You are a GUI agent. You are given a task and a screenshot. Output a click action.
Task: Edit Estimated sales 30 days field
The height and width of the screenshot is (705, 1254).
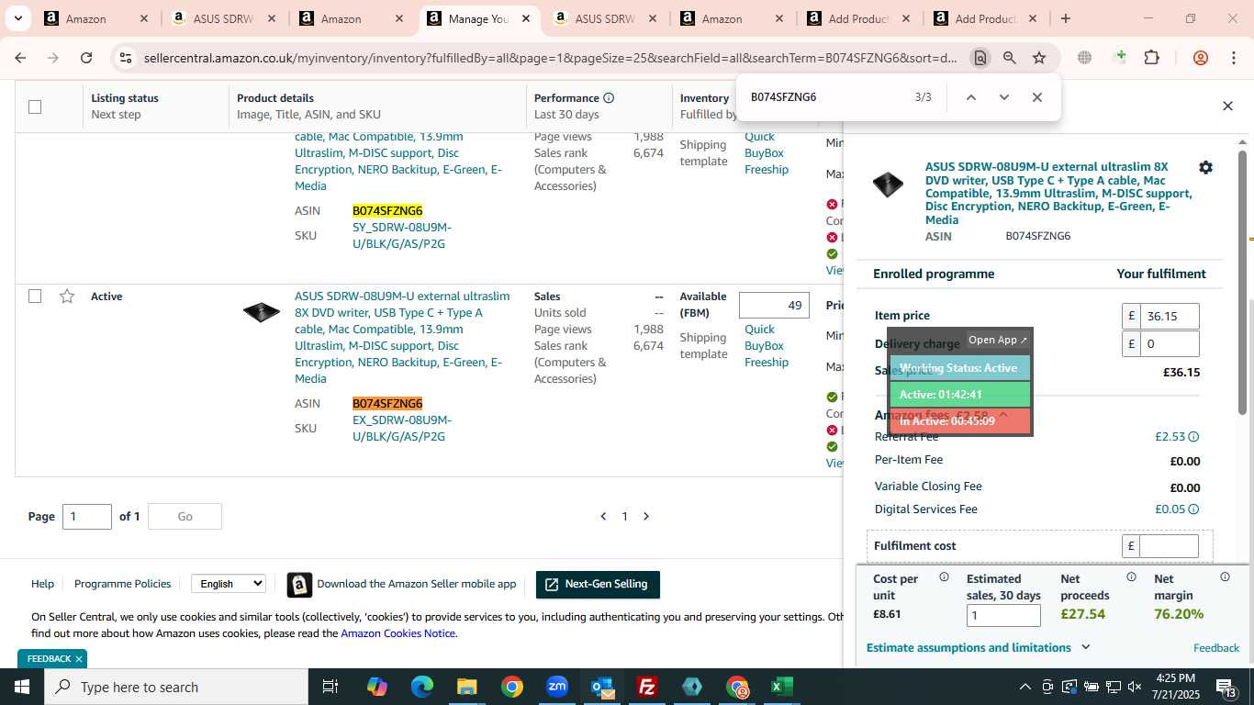coord(1003,616)
